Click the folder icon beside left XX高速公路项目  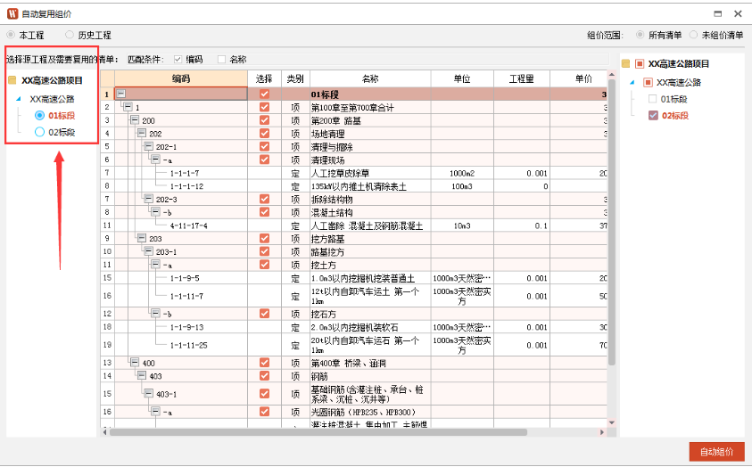coord(12,80)
